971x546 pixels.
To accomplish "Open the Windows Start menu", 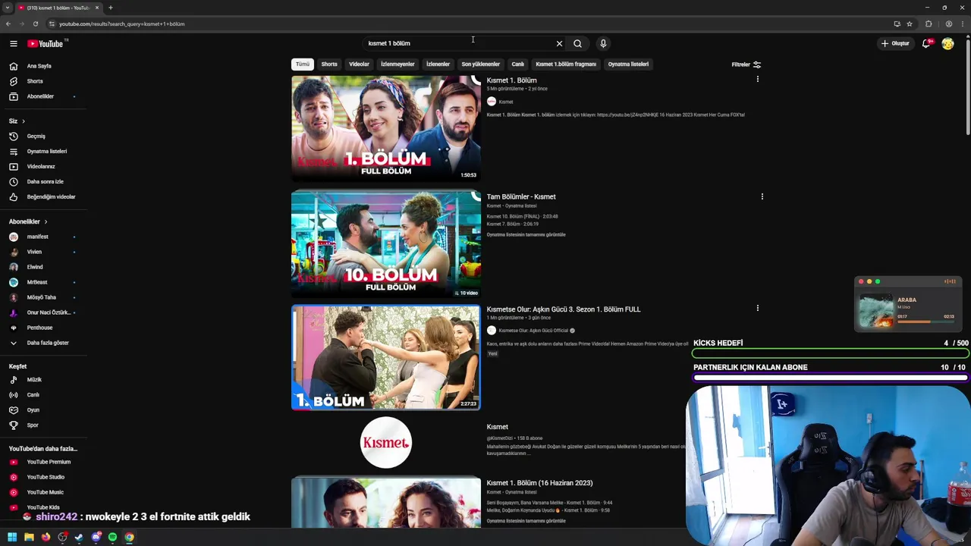I will click(x=12, y=537).
